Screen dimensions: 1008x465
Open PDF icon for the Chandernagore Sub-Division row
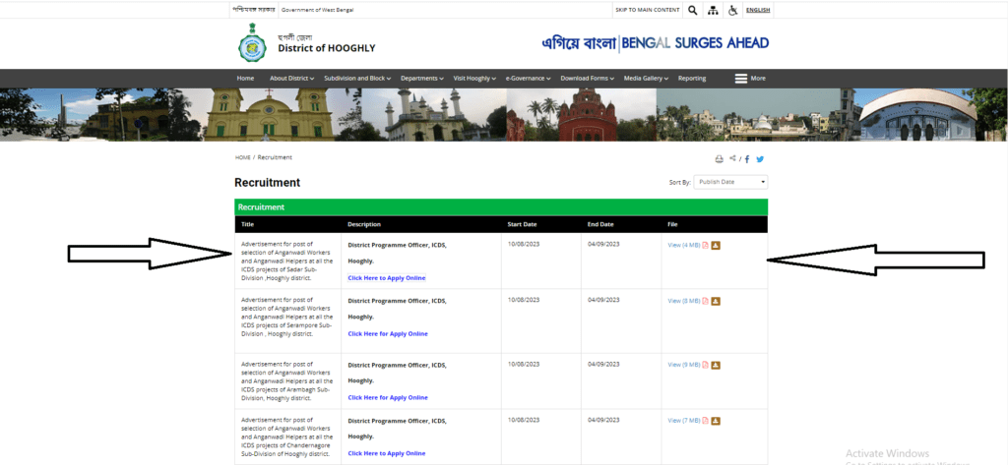tap(705, 421)
